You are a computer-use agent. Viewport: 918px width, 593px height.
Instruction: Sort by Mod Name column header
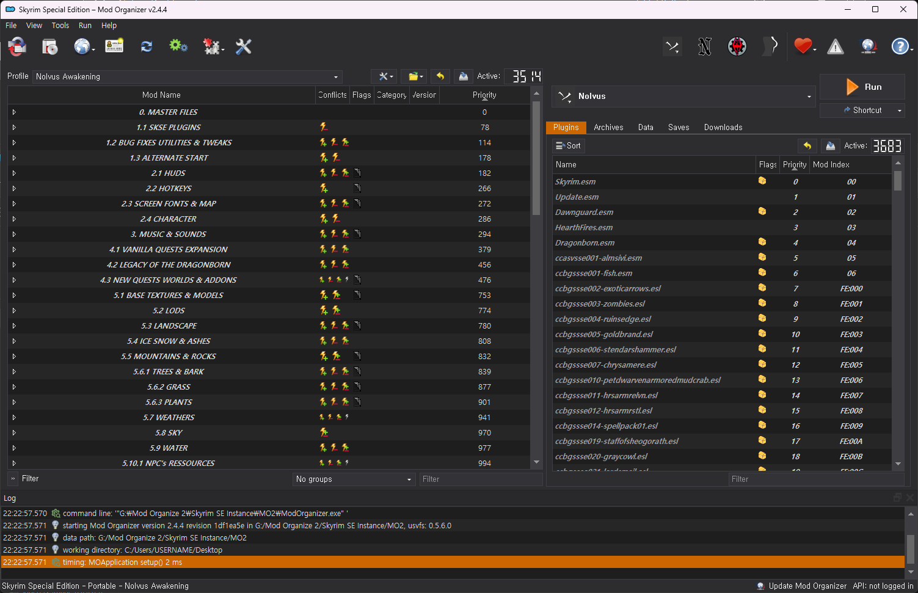161,95
